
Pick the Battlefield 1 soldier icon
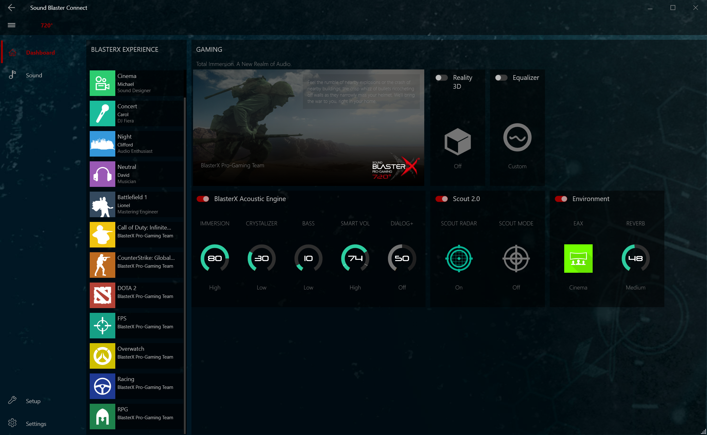(102, 204)
